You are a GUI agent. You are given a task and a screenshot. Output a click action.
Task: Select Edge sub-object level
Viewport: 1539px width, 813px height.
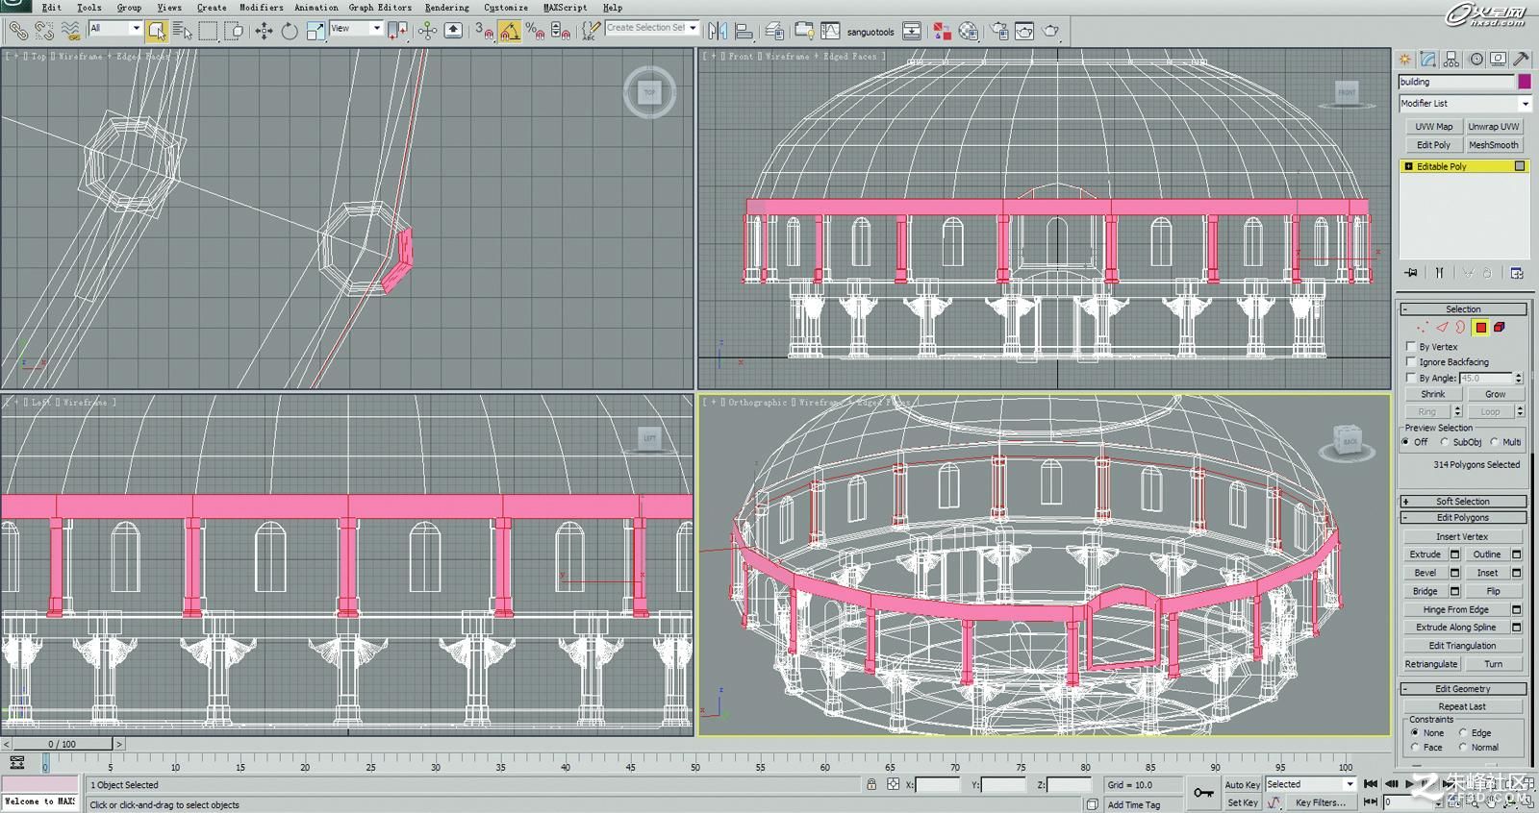tap(1443, 328)
